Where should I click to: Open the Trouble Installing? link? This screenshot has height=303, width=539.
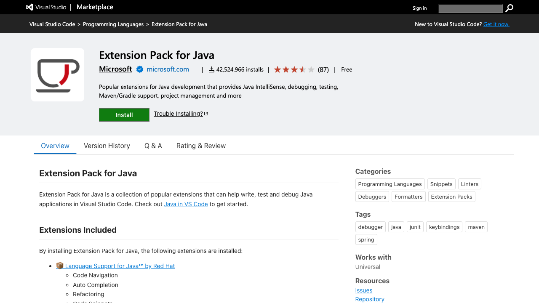click(x=178, y=114)
